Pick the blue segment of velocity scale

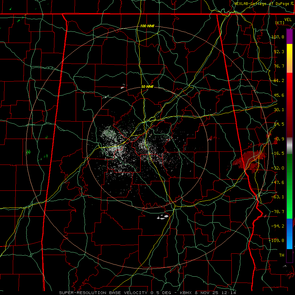tap(289, 234)
